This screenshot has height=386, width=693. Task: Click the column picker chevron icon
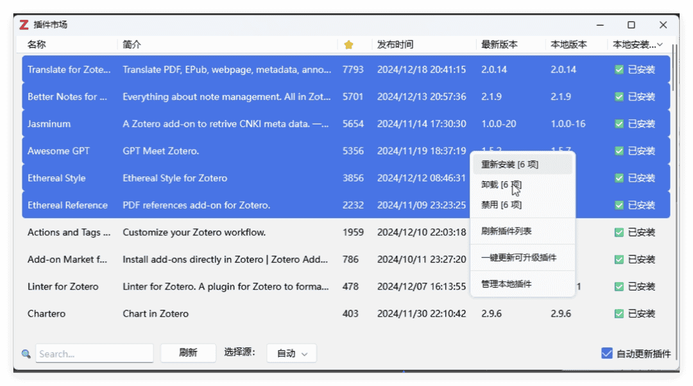pyautogui.click(x=660, y=45)
